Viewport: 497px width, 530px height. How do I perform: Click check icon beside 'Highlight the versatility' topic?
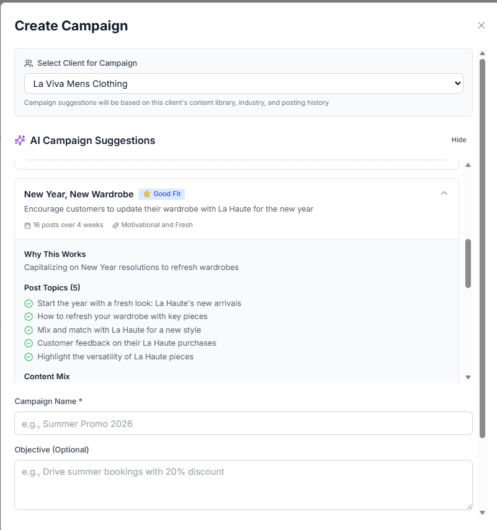pyautogui.click(x=29, y=357)
